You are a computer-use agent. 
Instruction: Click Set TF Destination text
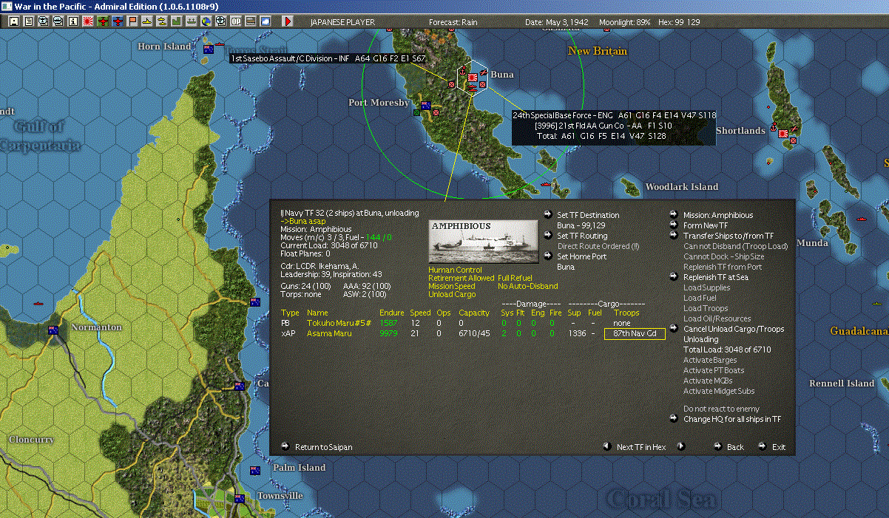[x=588, y=215]
